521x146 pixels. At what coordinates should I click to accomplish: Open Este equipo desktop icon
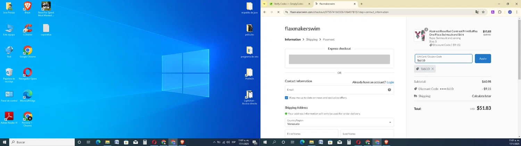click(x=9, y=30)
